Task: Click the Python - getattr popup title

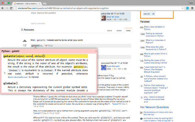Action: coord(11,51)
